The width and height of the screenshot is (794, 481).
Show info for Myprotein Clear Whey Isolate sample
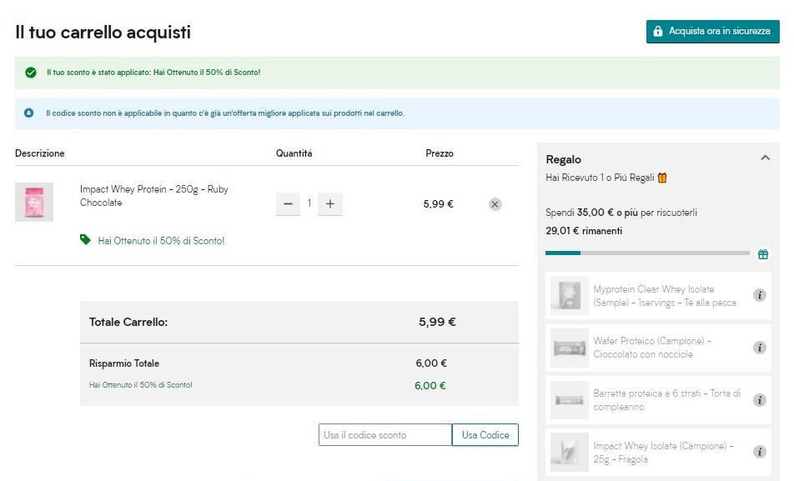[x=759, y=295]
